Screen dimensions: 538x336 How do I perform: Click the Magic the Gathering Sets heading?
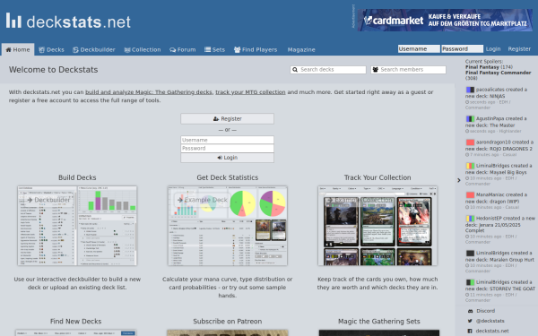(x=378, y=322)
